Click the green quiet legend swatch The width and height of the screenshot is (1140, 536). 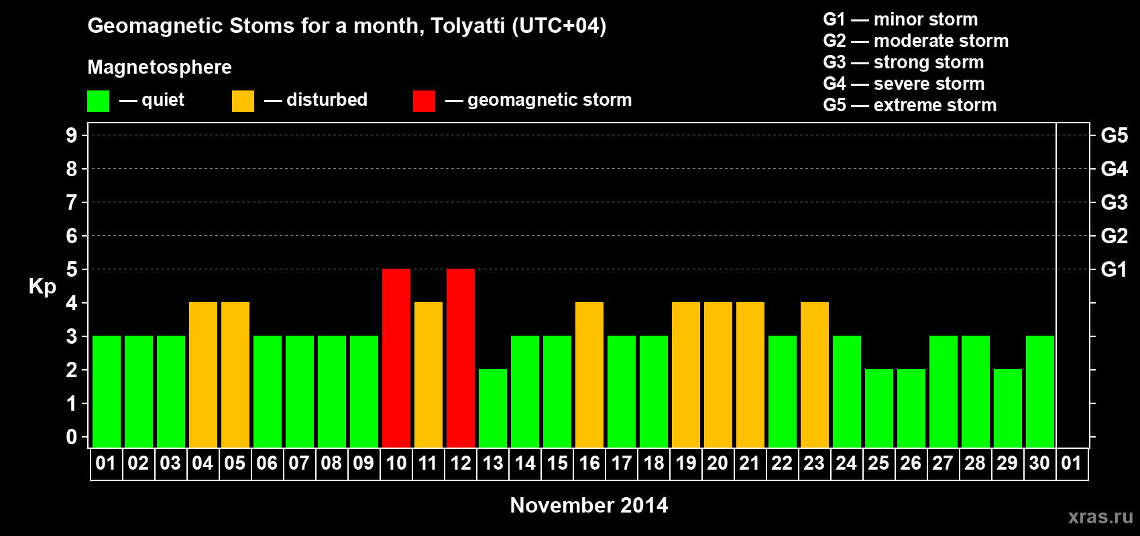click(x=98, y=101)
